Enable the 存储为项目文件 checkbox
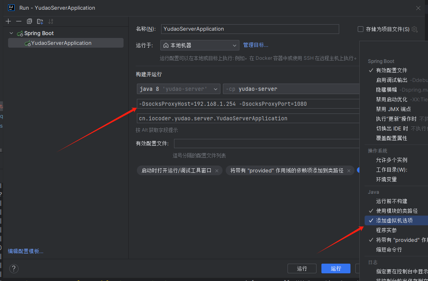The width and height of the screenshot is (428, 281). tap(361, 29)
